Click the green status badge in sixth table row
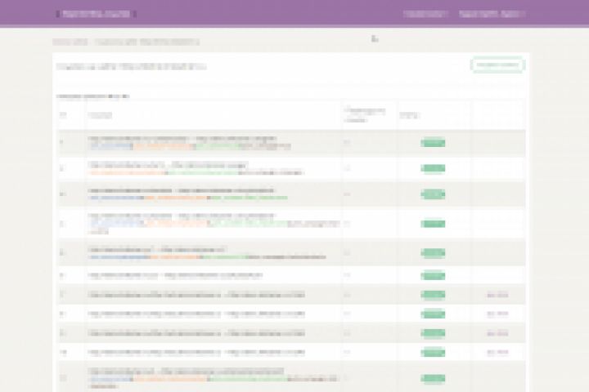Image resolution: width=589 pixels, height=392 pixels. pos(433,275)
